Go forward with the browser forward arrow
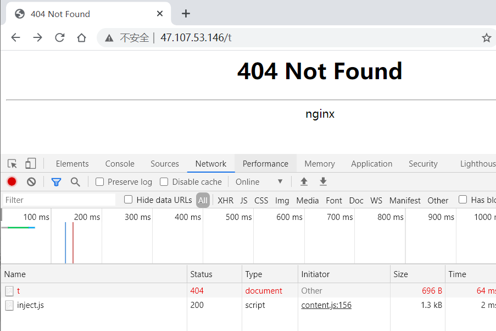This screenshot has width=496, height=331. coord(38,38)
